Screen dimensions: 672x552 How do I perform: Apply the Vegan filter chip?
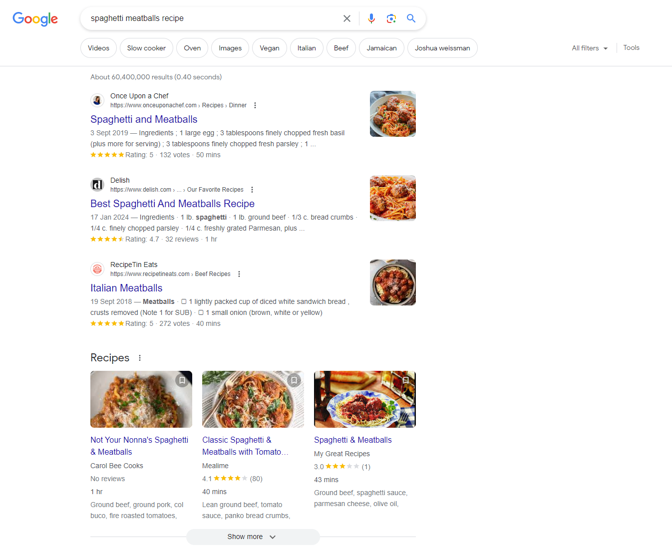[270, 48]
